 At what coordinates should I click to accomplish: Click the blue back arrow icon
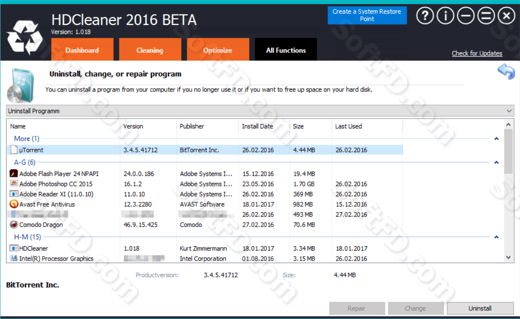tap(506, 71)
